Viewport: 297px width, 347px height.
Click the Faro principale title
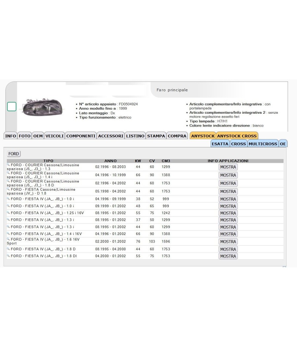click(172, 90)
